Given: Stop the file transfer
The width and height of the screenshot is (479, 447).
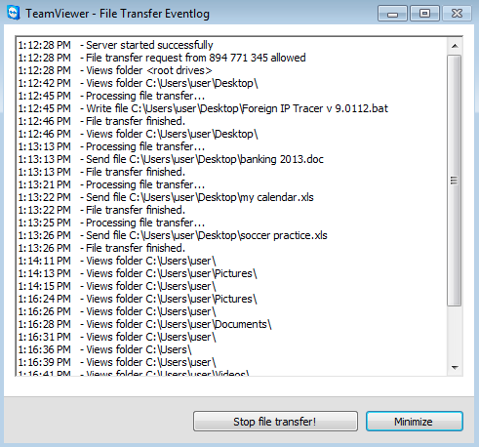Looking at the screenshot, I should (275, 422).
